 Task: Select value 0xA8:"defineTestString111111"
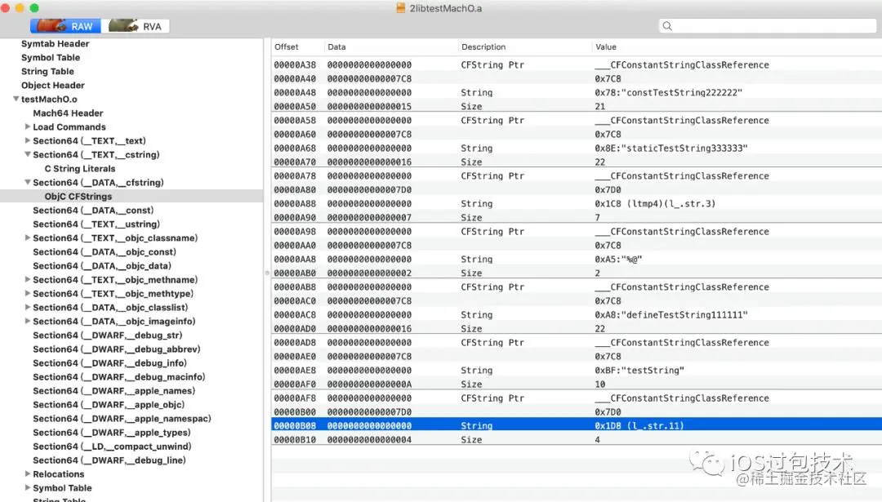tap(671, 315)
